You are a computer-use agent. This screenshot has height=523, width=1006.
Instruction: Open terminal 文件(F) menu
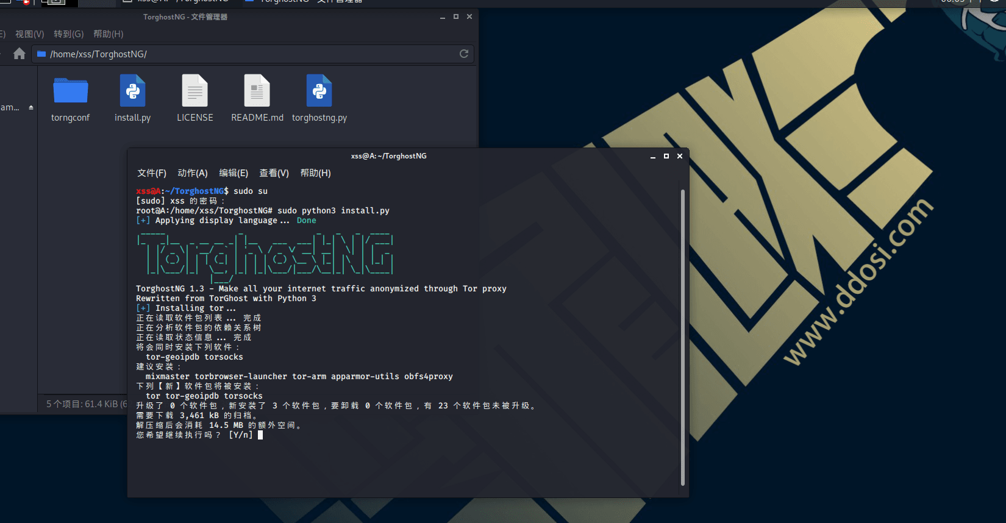click(x=152, y=173)
